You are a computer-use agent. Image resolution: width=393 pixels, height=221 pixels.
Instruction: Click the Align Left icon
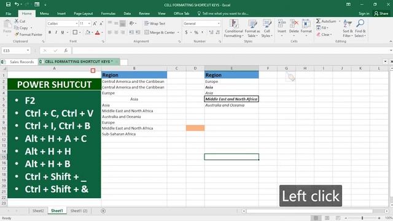pyautogui.click(x=110, y=33)
